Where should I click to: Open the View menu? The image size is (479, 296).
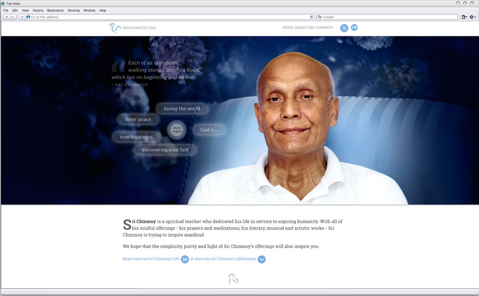click(x=26, y=10)
